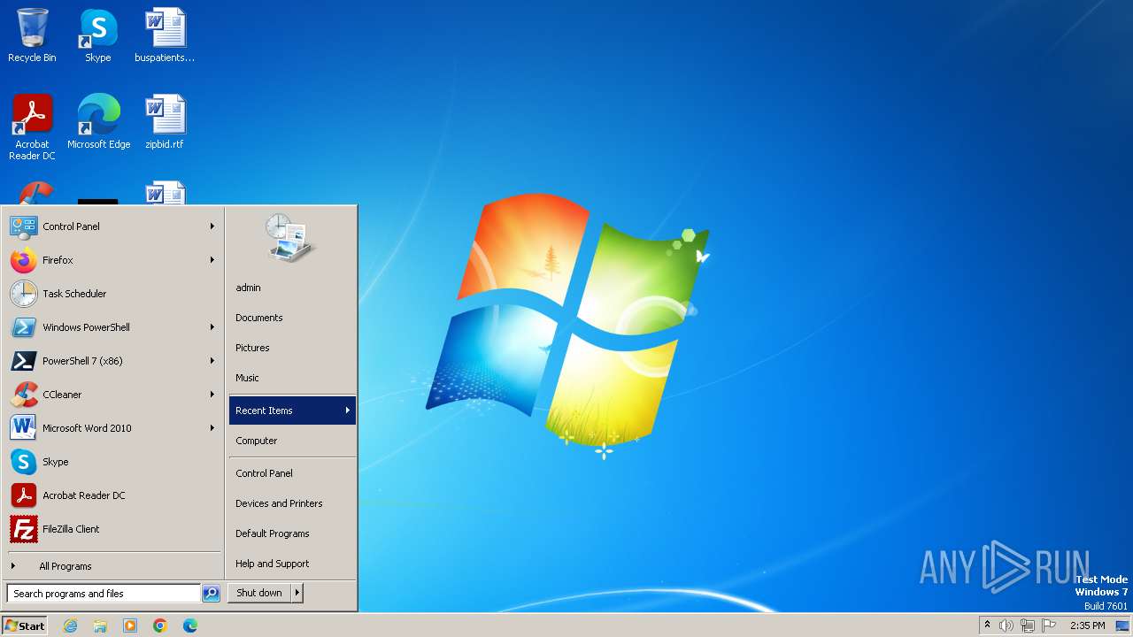Click the volume speaker tray icon

(x=1006, y=625)
